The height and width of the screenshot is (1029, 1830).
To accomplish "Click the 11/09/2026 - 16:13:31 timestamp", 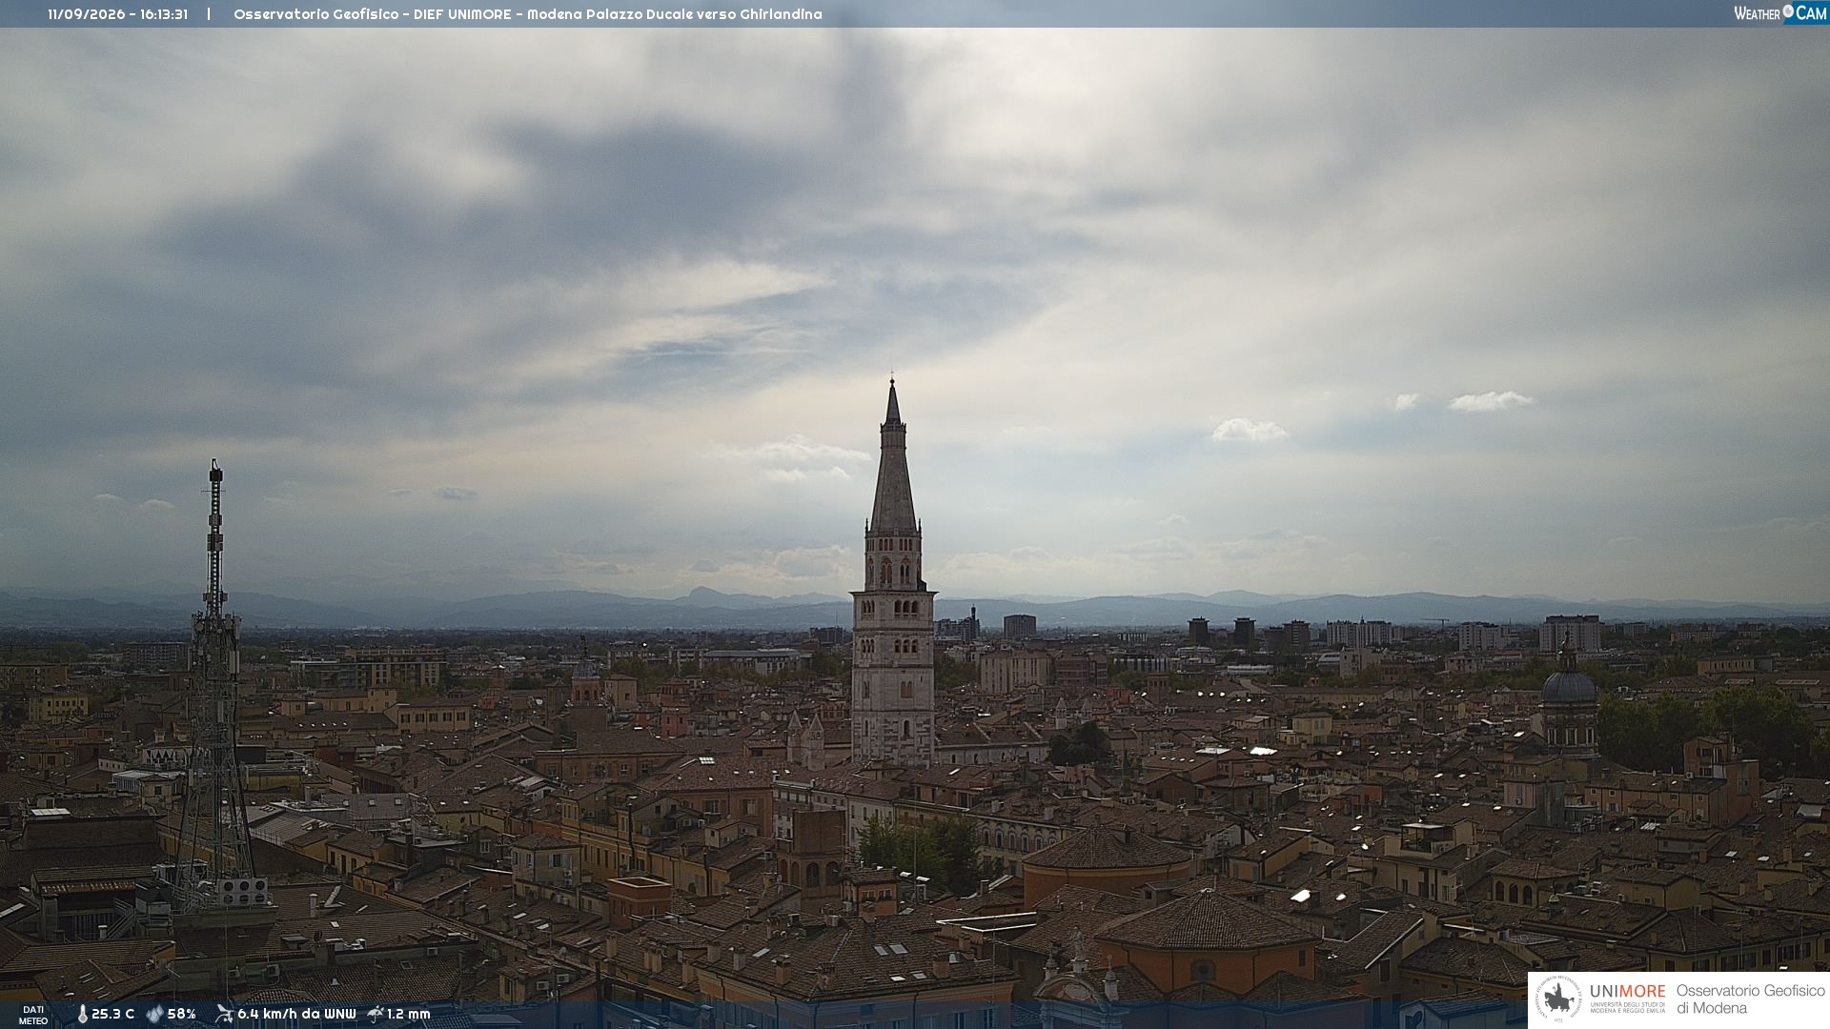I will [x=117, y=14].
